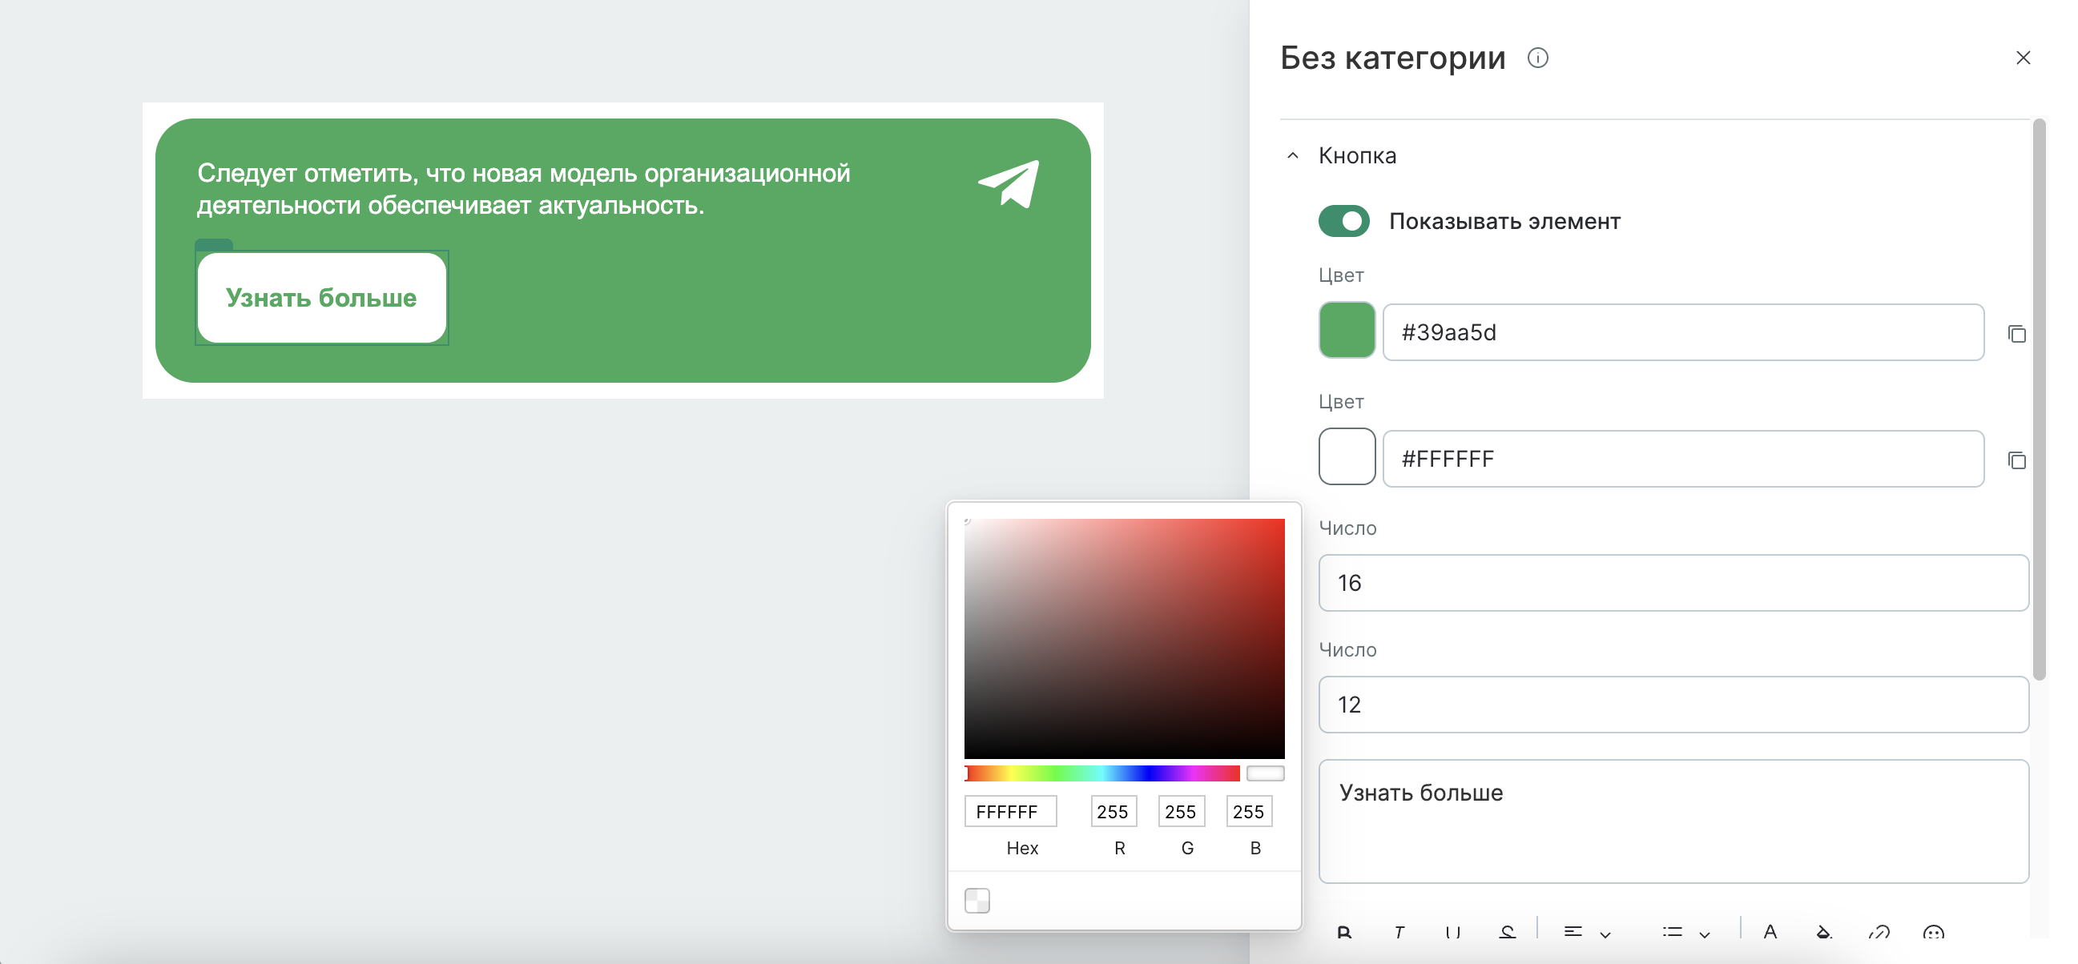Toggle bold formatting in the editor toolbar
Screen dimensions: 2078x964
click(1344, 933)
